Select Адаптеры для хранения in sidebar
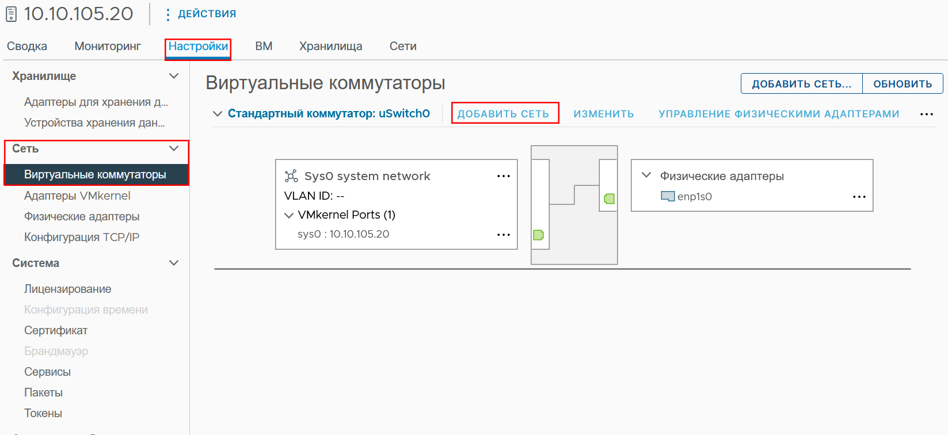The image size is (948, 435). click(x=96, y=102)
